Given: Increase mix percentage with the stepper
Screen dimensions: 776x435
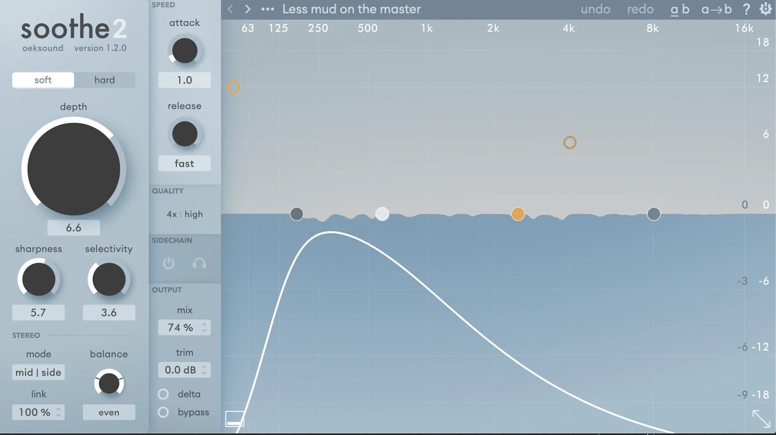Looking at the screenshot, I should (x=204, y=325).
